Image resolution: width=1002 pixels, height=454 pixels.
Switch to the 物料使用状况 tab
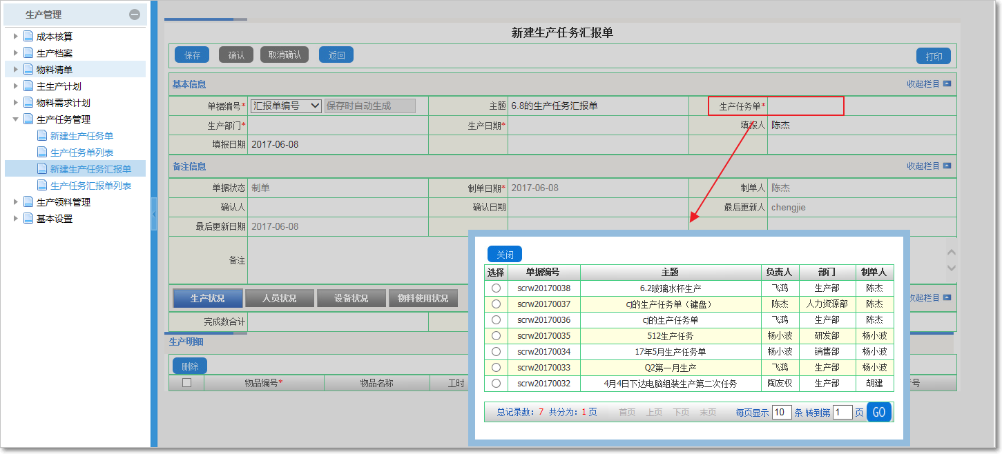pos(425,297)
